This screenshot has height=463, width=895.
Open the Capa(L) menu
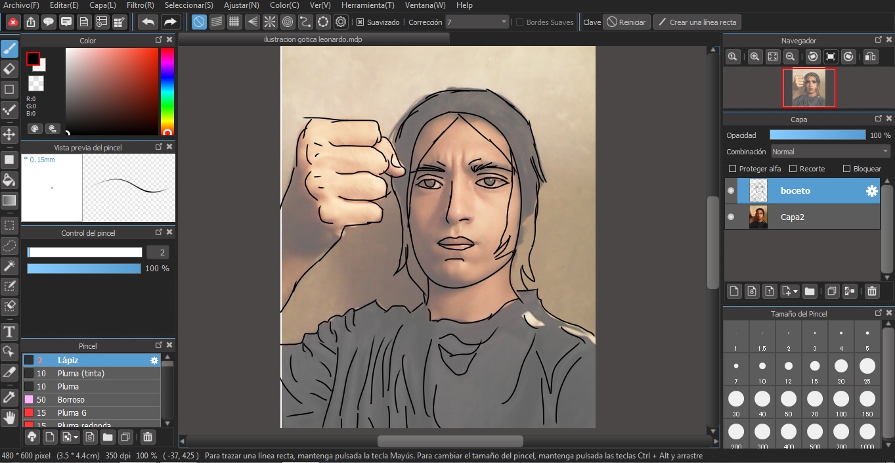click(x=102, y=5)
